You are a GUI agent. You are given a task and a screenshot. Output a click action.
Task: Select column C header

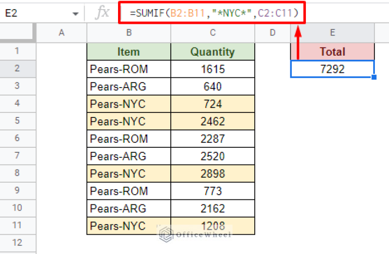coord(213,33)
